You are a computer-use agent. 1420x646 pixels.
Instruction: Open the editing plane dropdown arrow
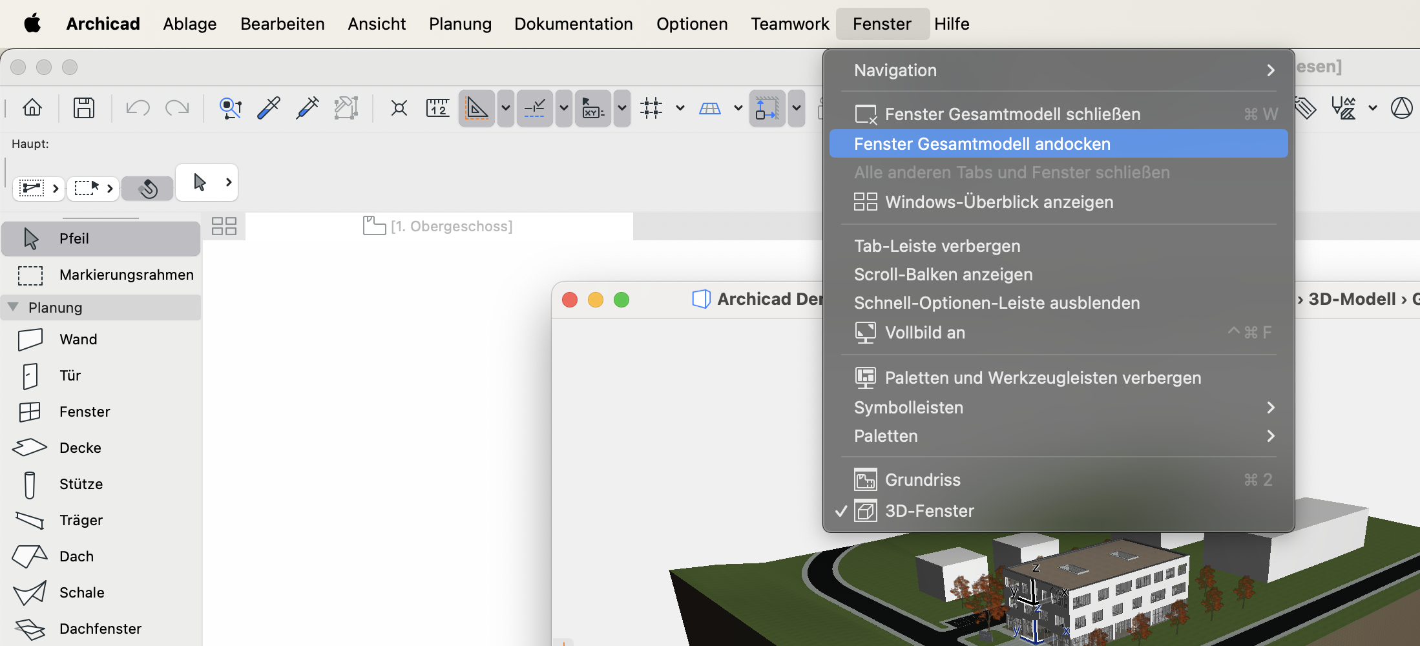[x=738, y=108]
